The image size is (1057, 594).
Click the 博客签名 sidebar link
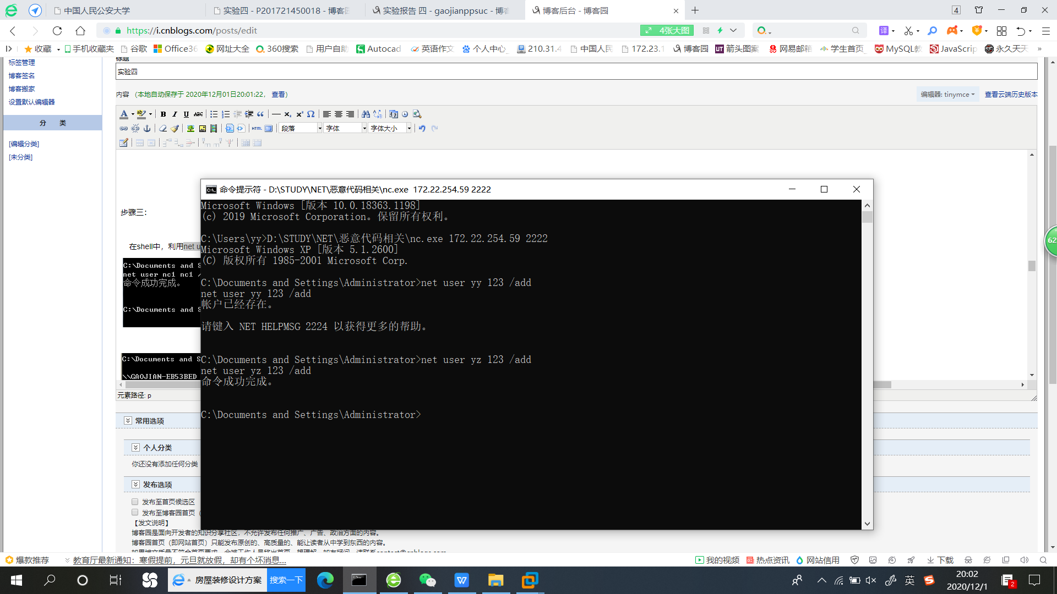tap(22, 76)
